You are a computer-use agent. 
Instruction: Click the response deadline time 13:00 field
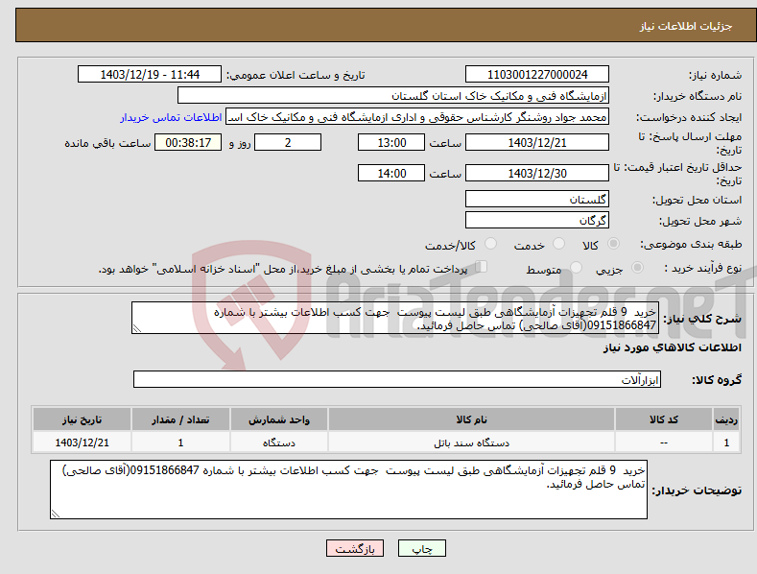click(391, 142)
